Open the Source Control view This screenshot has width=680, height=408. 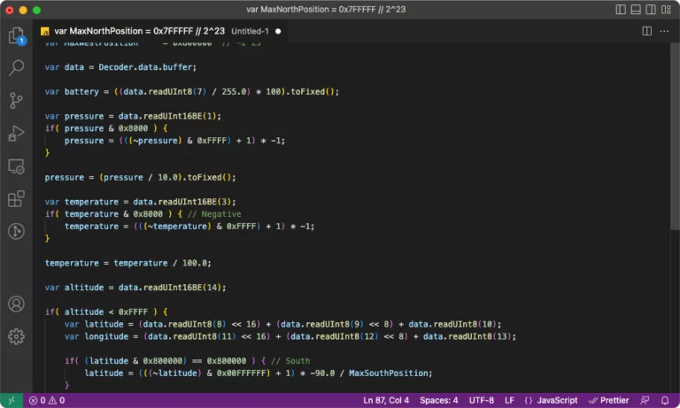click(x=16, y=101)
